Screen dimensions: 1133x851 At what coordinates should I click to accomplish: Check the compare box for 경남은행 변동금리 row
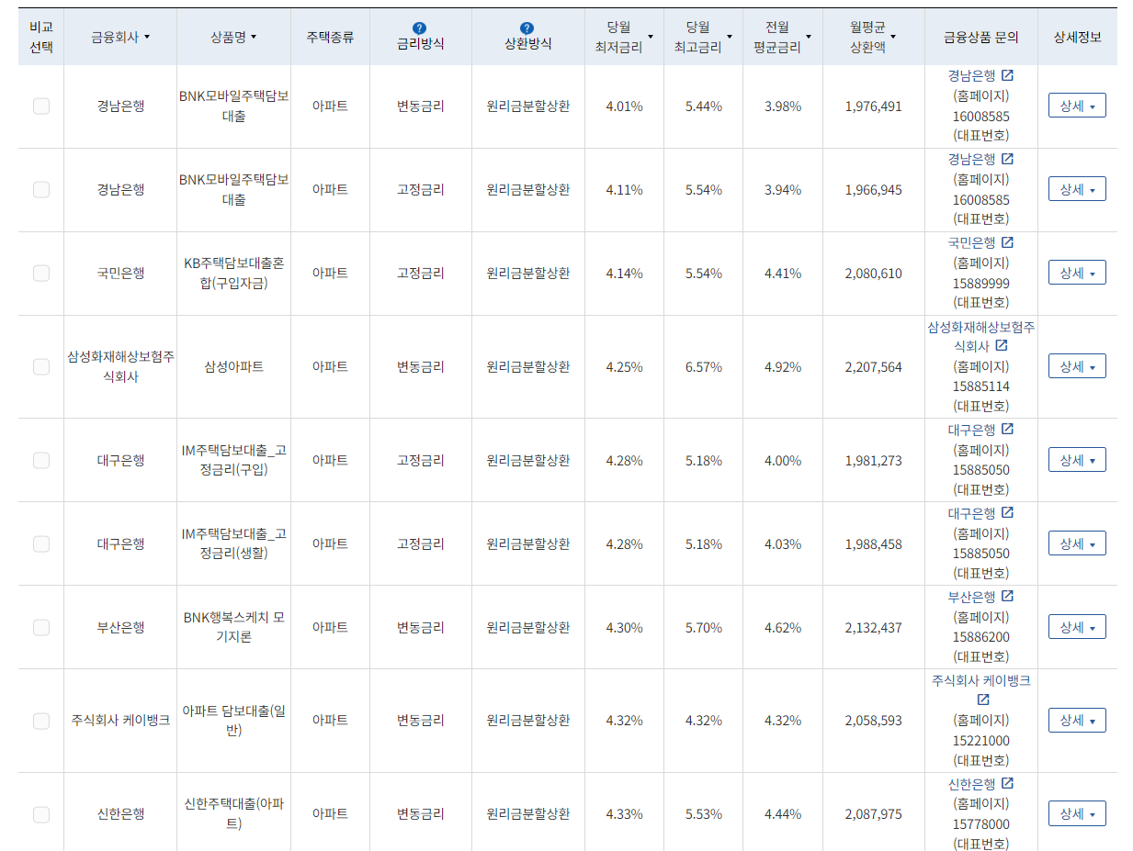(x=41, y=106)
